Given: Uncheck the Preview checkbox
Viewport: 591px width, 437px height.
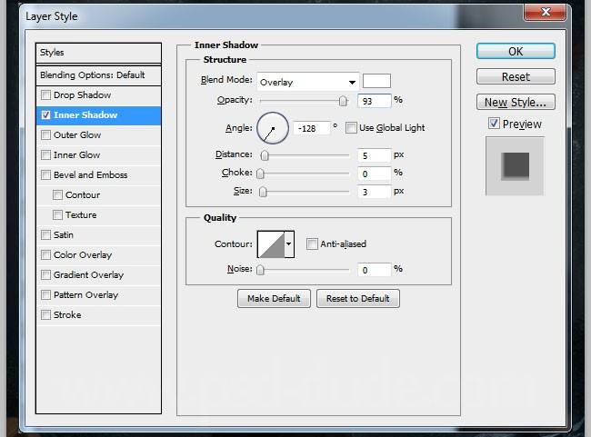Looking at the screenshot, I should coord(494,124).
